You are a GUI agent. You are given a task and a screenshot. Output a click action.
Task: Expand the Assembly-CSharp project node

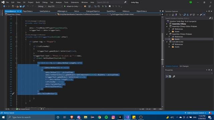[167, 24]
